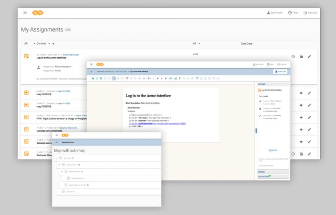Click the red reject X in toolbar
Image resolution: width=336 pixels, height=215 pixels.
[x=122, y=79]
